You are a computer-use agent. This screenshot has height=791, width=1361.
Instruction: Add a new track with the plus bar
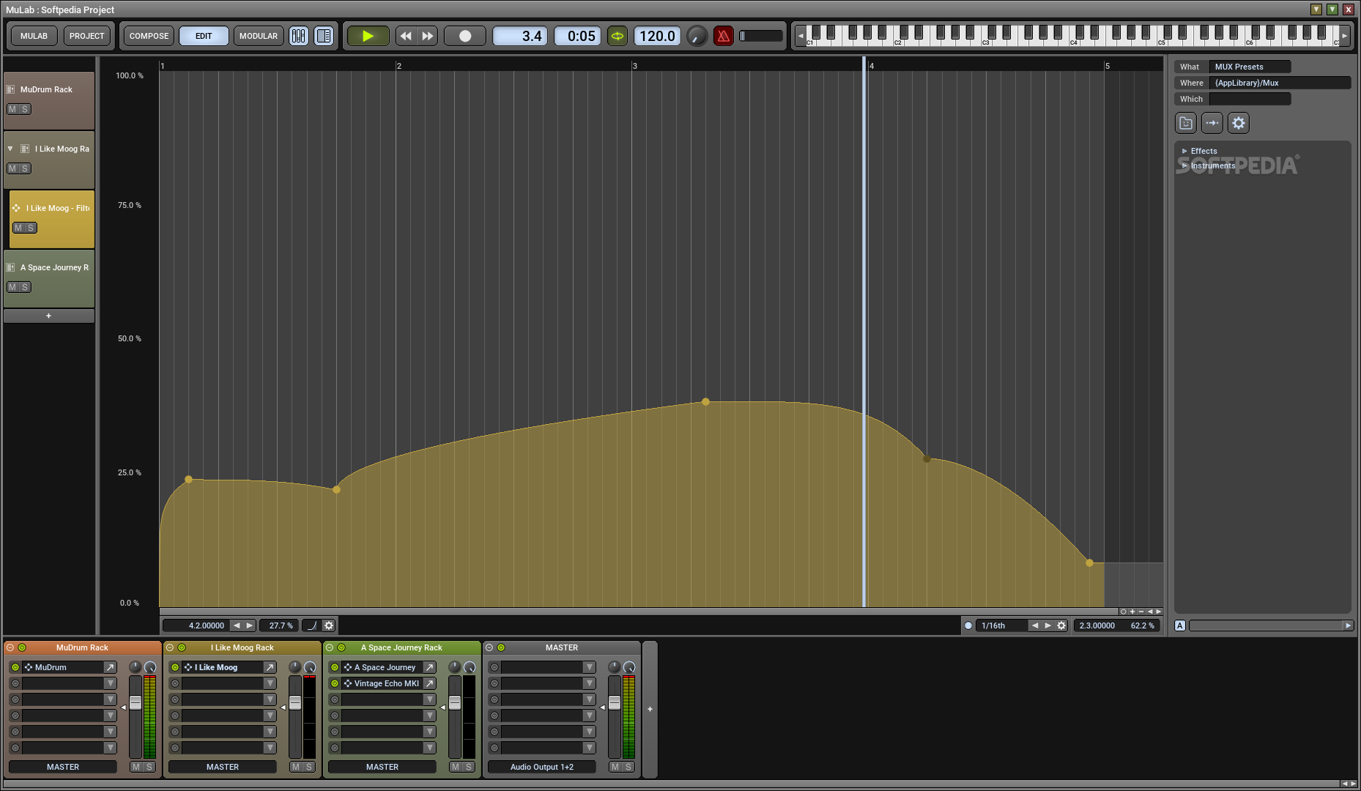[x=49, y=316]
